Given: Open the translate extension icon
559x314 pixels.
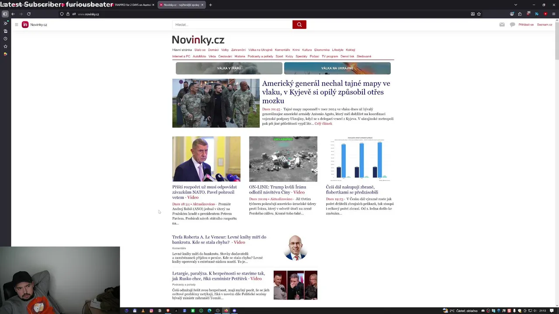Looking at the screenshot, I should tap(537, 14).
